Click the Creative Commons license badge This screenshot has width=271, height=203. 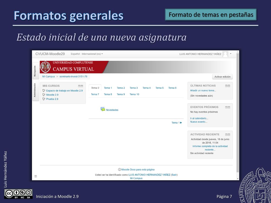[x=18, y=194]
